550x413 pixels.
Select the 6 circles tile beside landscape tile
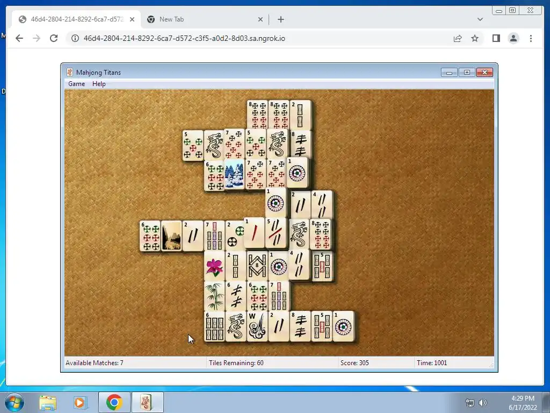[150, 236]
